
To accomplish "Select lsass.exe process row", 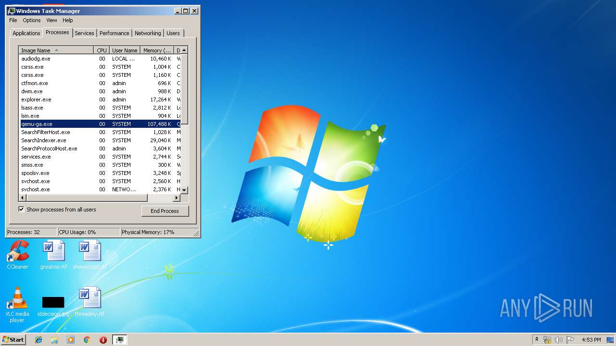I will [100, 108].
